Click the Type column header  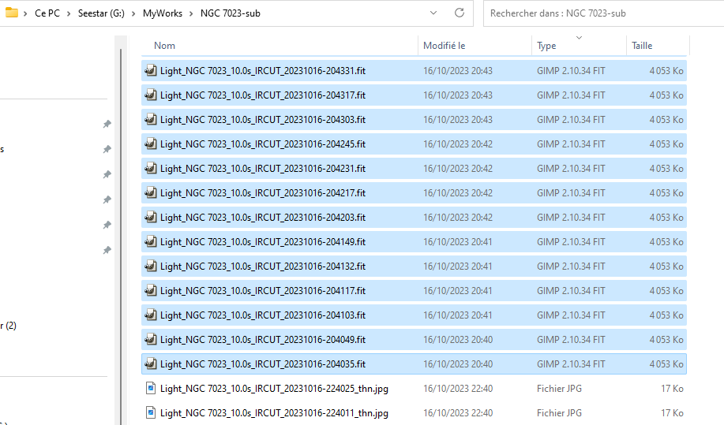point(546,46)
